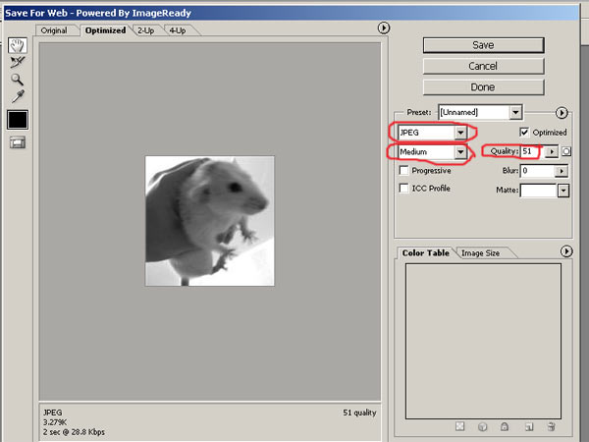The width and height of the screenshot is (589, 442).
Task: Click the Blur value field
Action: pyautogui.click(x=538, y=171)
